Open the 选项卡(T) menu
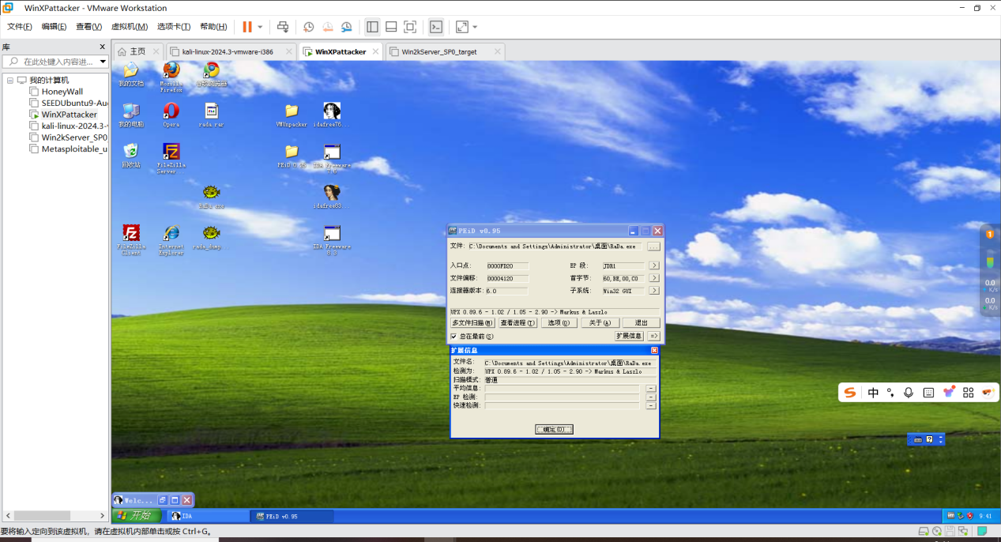1001x542 pixels. point(173,27)
